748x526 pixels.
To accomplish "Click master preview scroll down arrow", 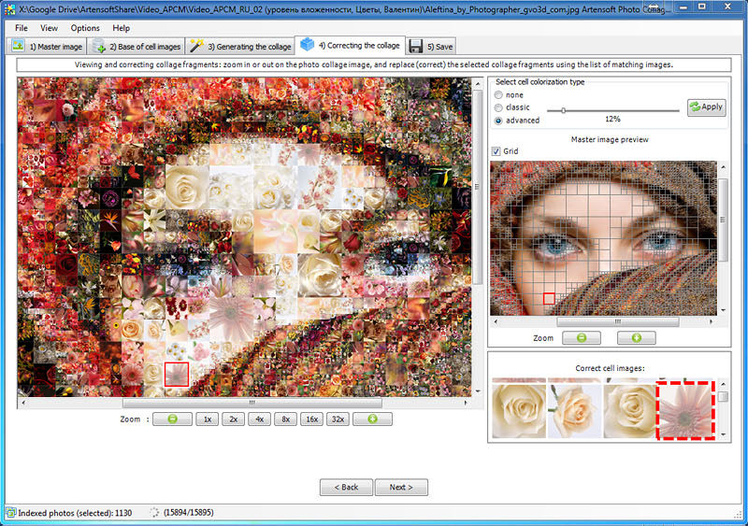I will click(723, 310).
